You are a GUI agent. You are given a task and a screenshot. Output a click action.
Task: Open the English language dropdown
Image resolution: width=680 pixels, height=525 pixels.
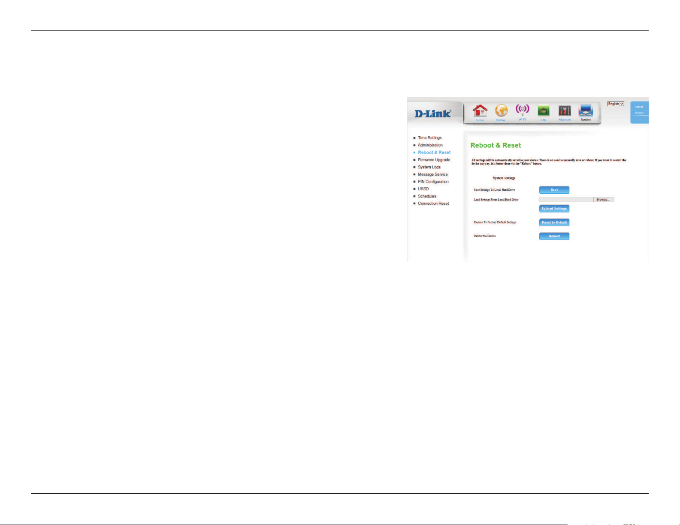tap(616, 104)
